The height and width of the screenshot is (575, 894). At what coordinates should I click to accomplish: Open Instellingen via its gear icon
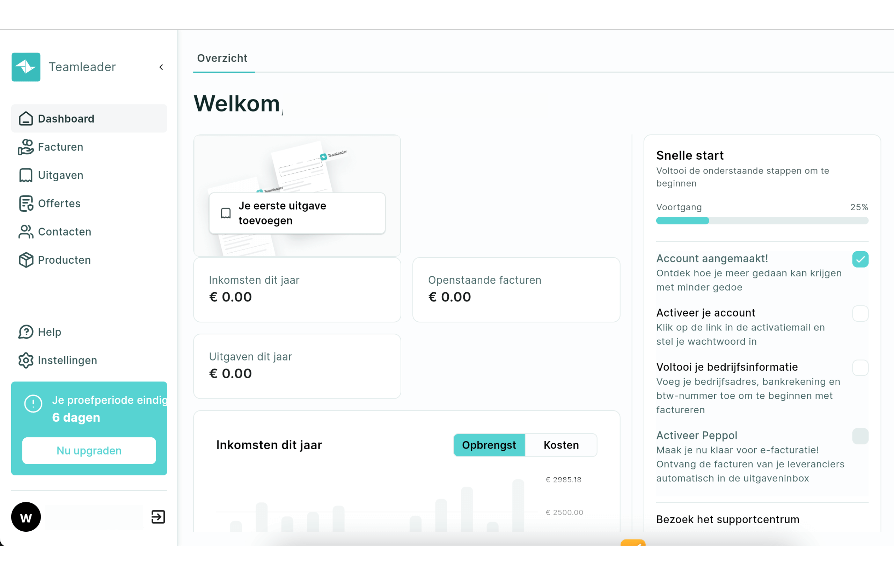[26, 360]
